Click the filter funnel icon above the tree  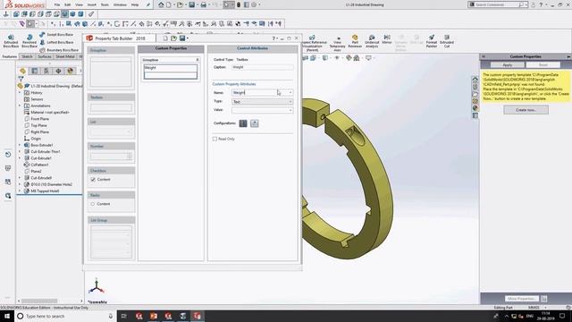tap(21, 79)
